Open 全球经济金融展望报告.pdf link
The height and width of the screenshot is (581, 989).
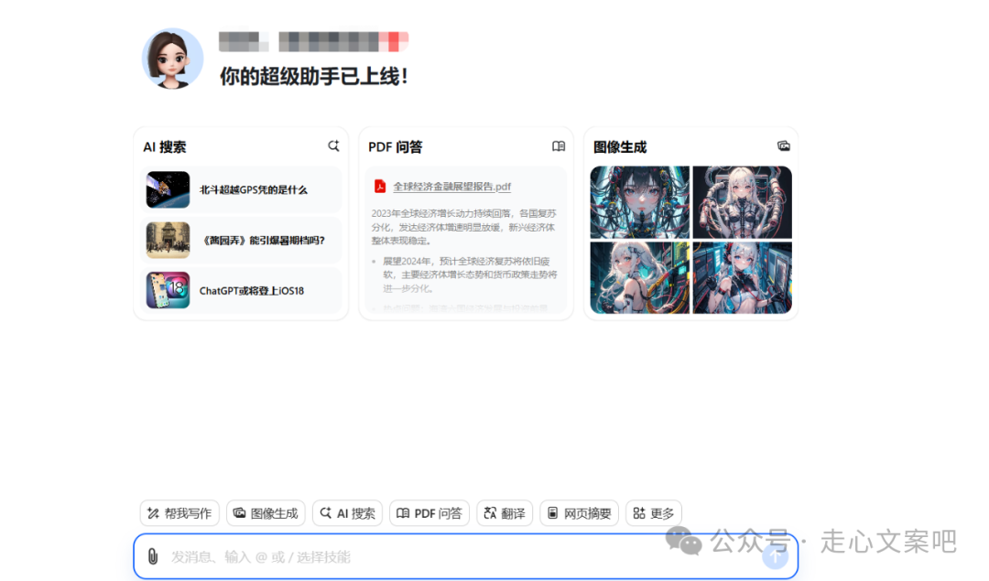tap(454, 186)
